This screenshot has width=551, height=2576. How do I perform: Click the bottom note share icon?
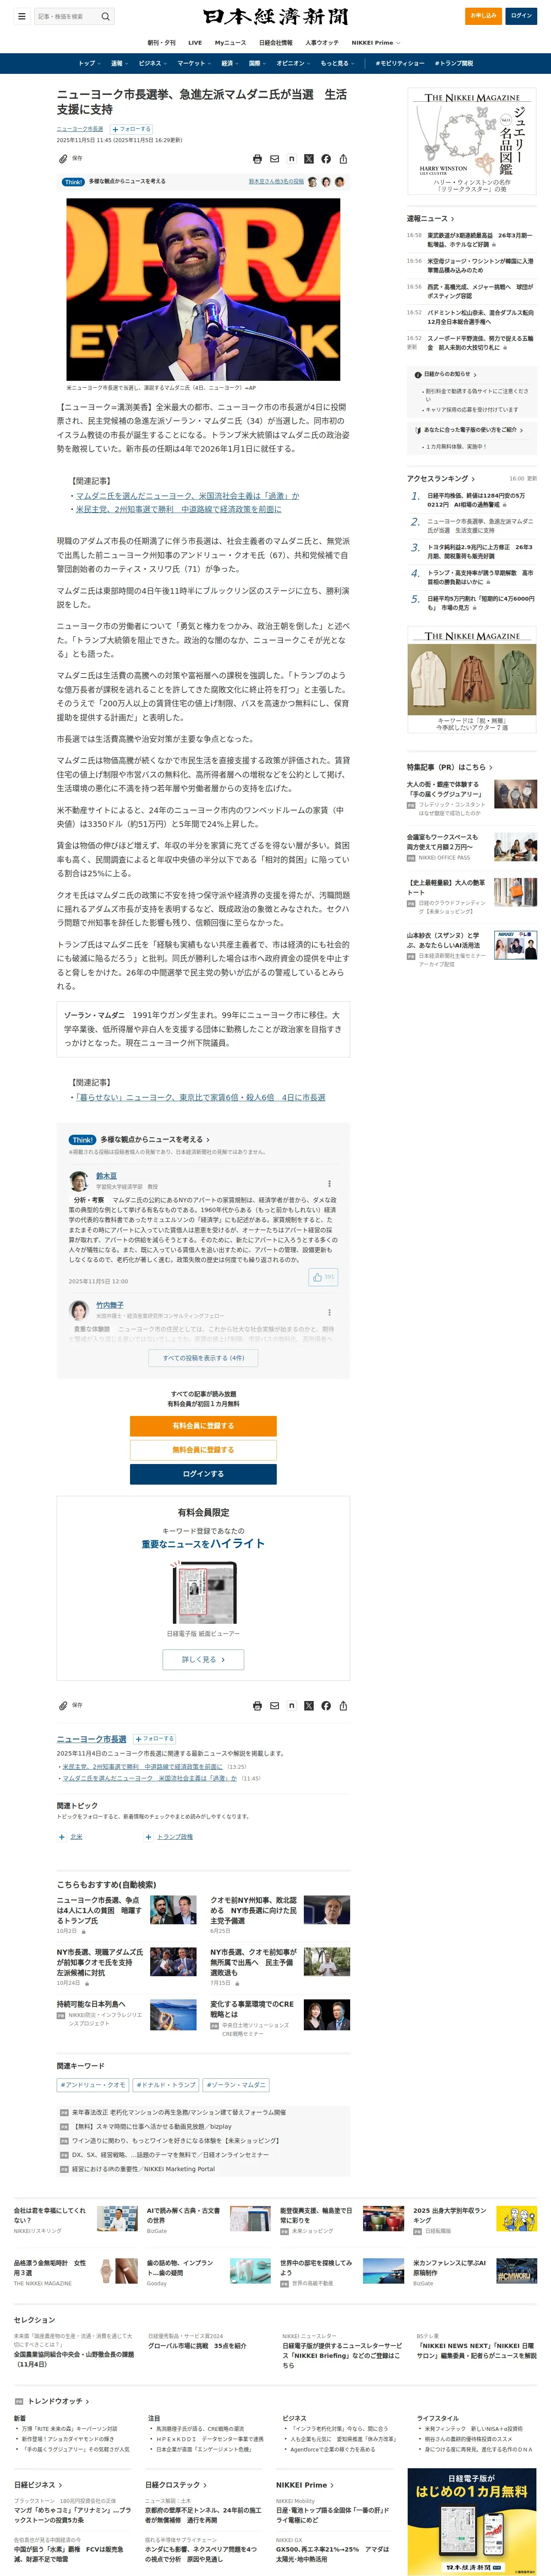[291, 1706]
